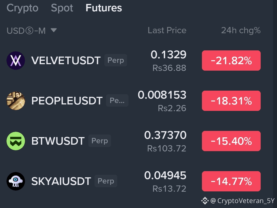Open the USDⓈ-M market selector
Viewport: 277px width, 208px height.
pos(31,31)
